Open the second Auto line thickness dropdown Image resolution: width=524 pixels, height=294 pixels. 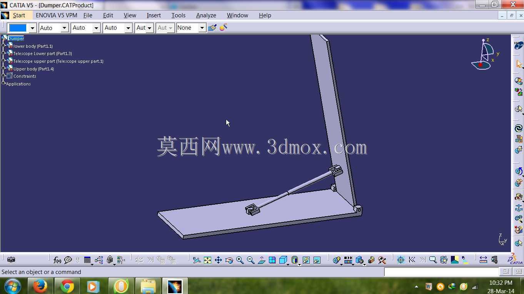click(x=96, y=28)
